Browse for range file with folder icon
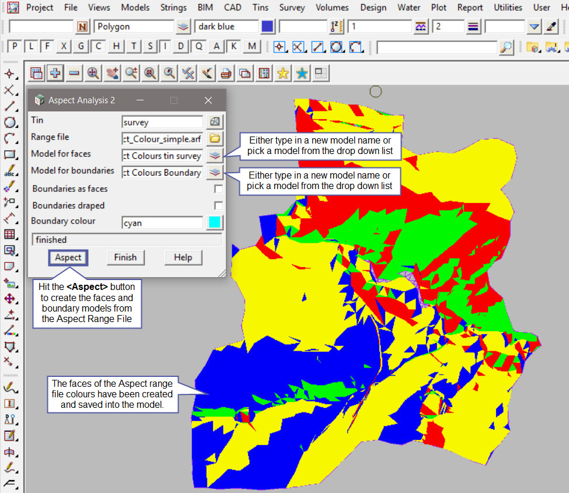The height and width of the screenshot is (493, 569). [x=215, y=138]
